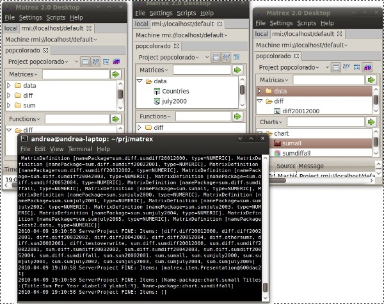
Task: Click Matrices filter text field in right window
Action: [326, 79]
